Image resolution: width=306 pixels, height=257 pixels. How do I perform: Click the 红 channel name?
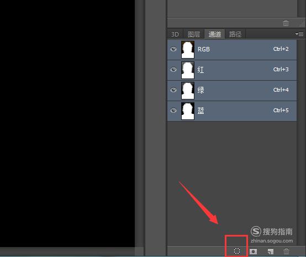click(x=201, y=70)
